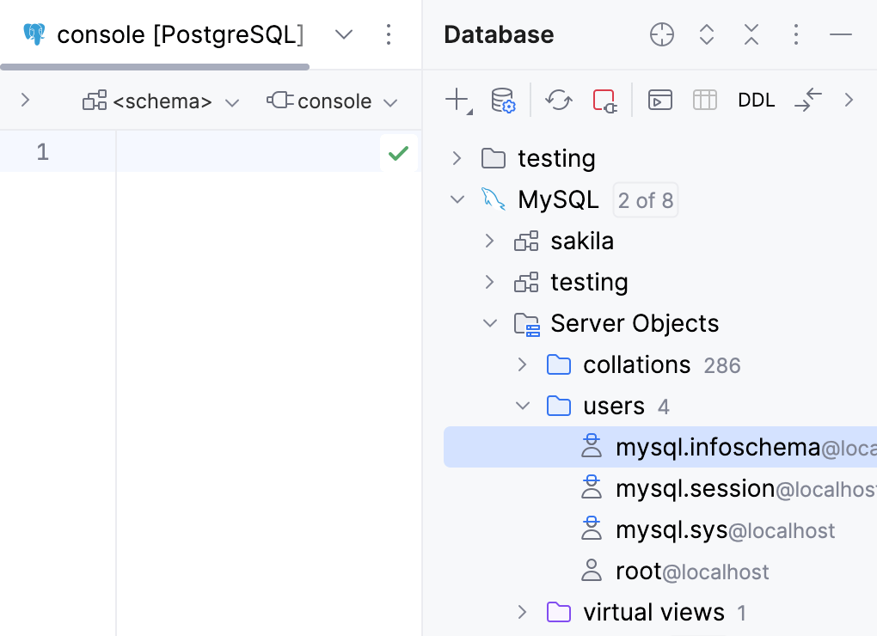
Task: Refresh the database connections
Action: click(559, 100)
